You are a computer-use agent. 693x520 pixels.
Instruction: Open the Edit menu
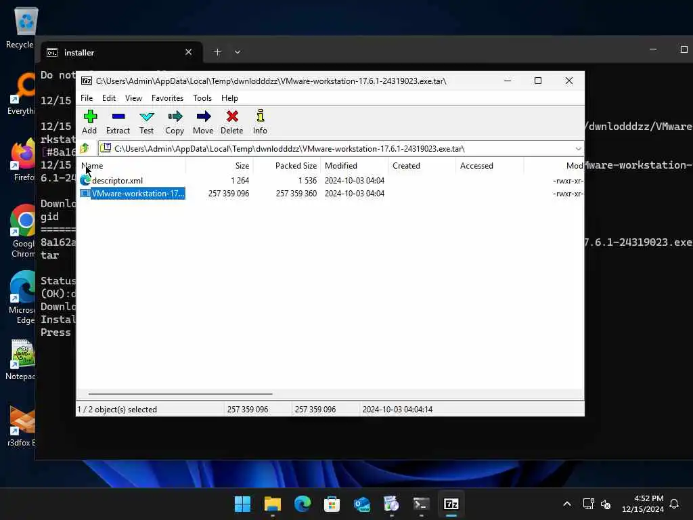point(109,98)
